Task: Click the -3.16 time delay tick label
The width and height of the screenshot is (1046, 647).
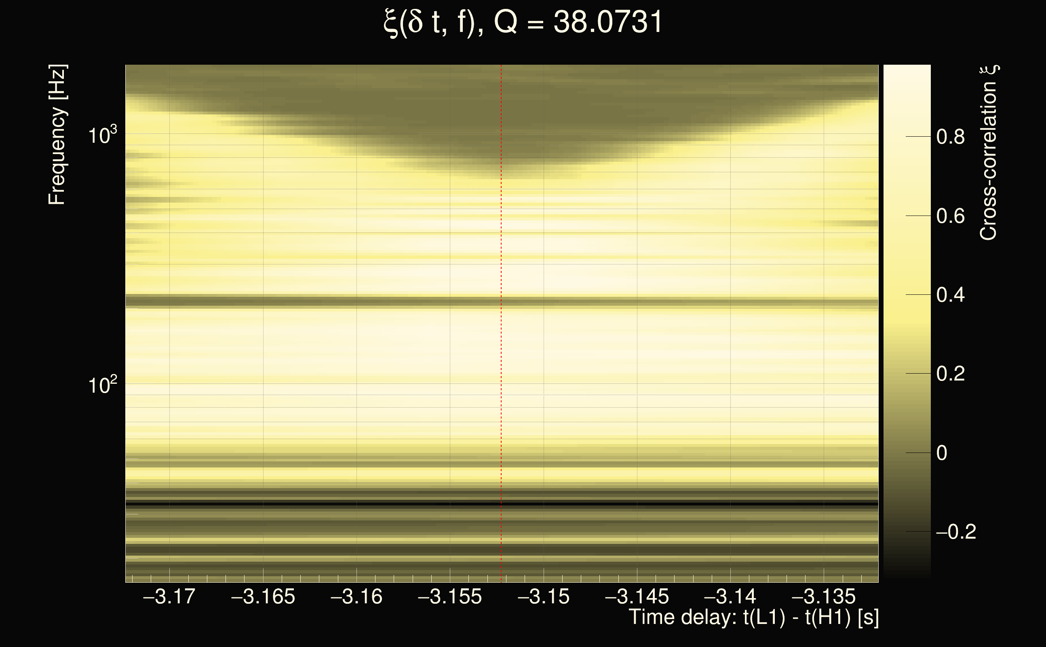Action: [x=356, y=596]
